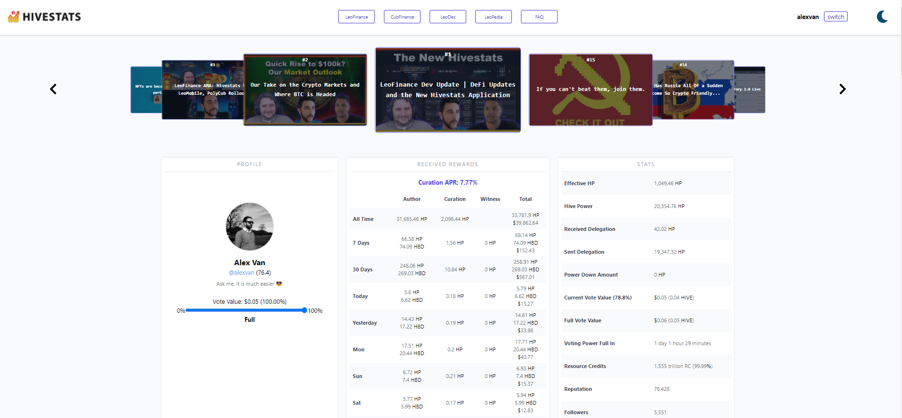Click the Current Vote Value (78.8%) label

(598, 298)
